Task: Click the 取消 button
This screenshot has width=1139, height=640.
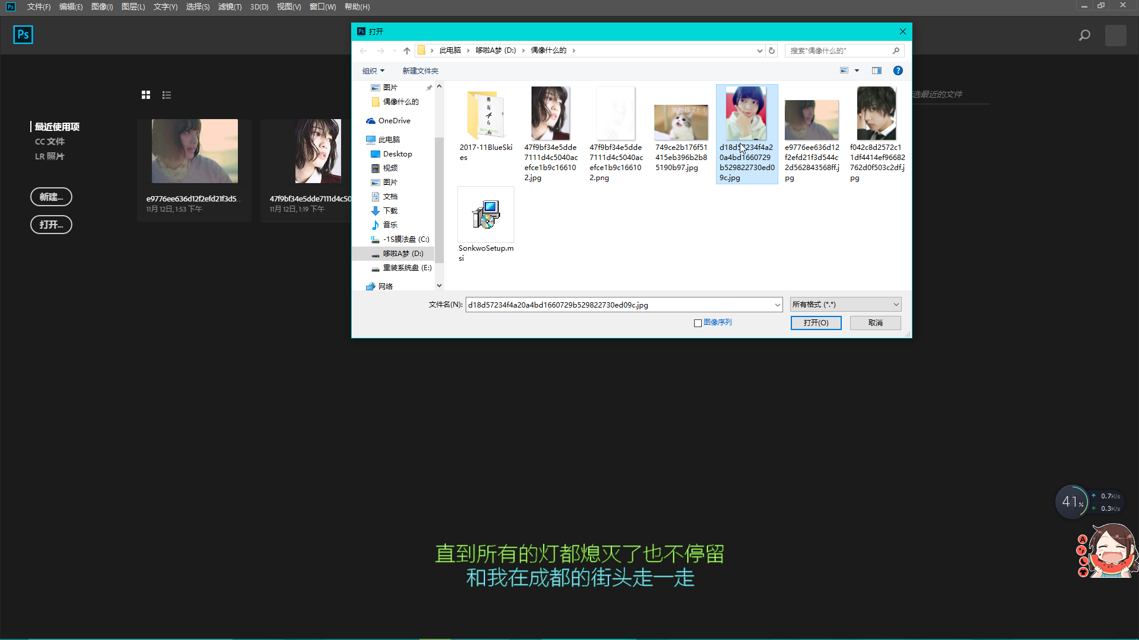Action: coord(875,323)
